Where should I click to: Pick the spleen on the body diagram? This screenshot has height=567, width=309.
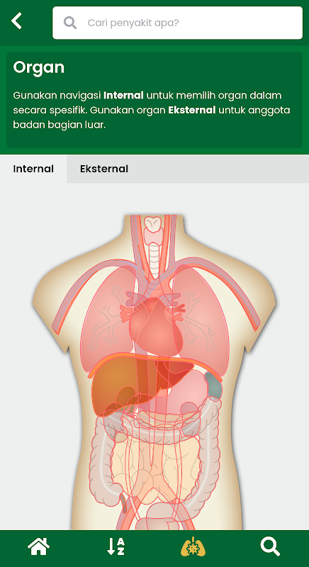(213, 386)
